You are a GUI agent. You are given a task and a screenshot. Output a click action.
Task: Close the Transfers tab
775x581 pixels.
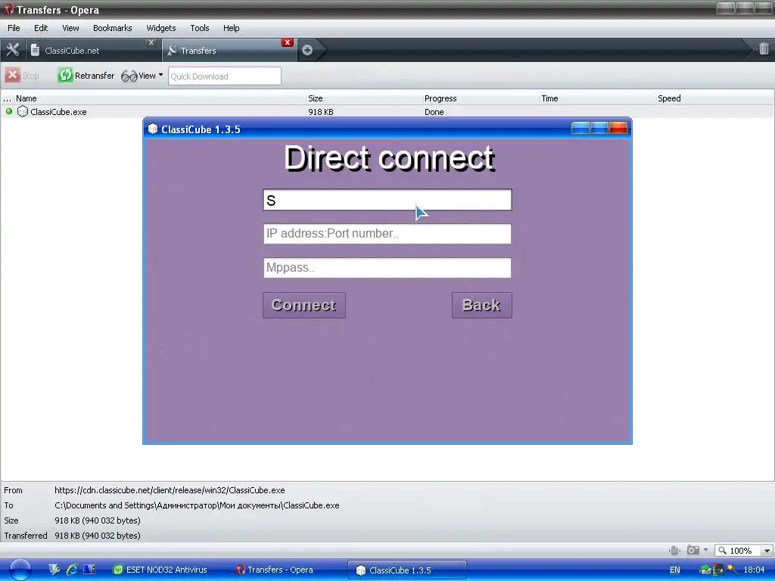(287, 42)
